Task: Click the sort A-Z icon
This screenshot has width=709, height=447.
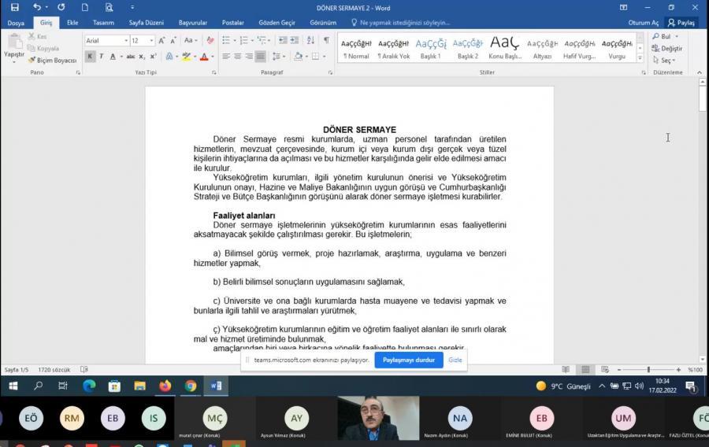Action: coord(310,40)
